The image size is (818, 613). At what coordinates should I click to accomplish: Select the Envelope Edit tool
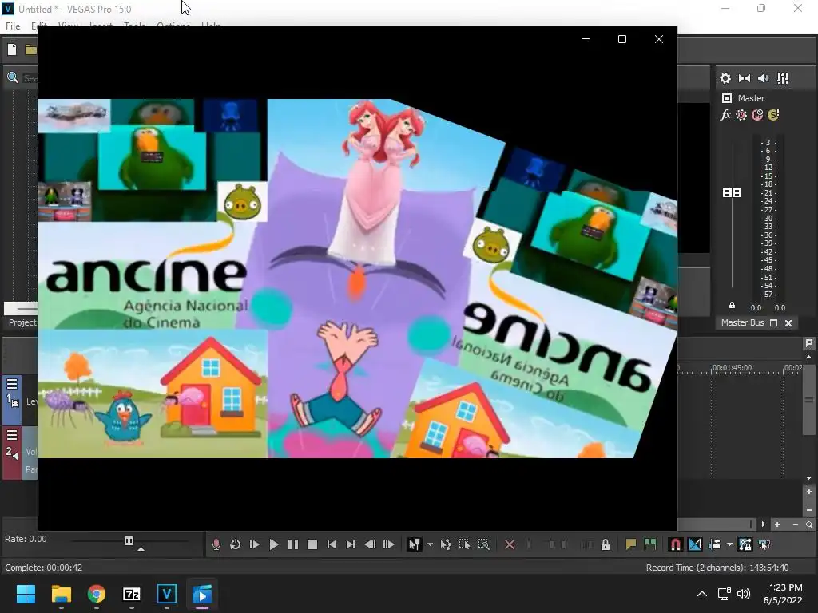coord(446,544)
